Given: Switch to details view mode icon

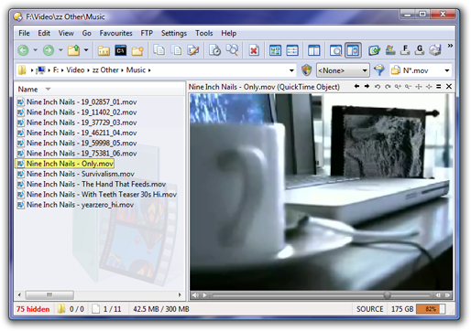Looking at the screenshot, I should click(292, 50).
